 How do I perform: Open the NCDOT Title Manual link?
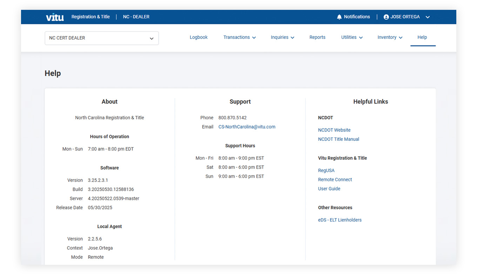point(338,139)
